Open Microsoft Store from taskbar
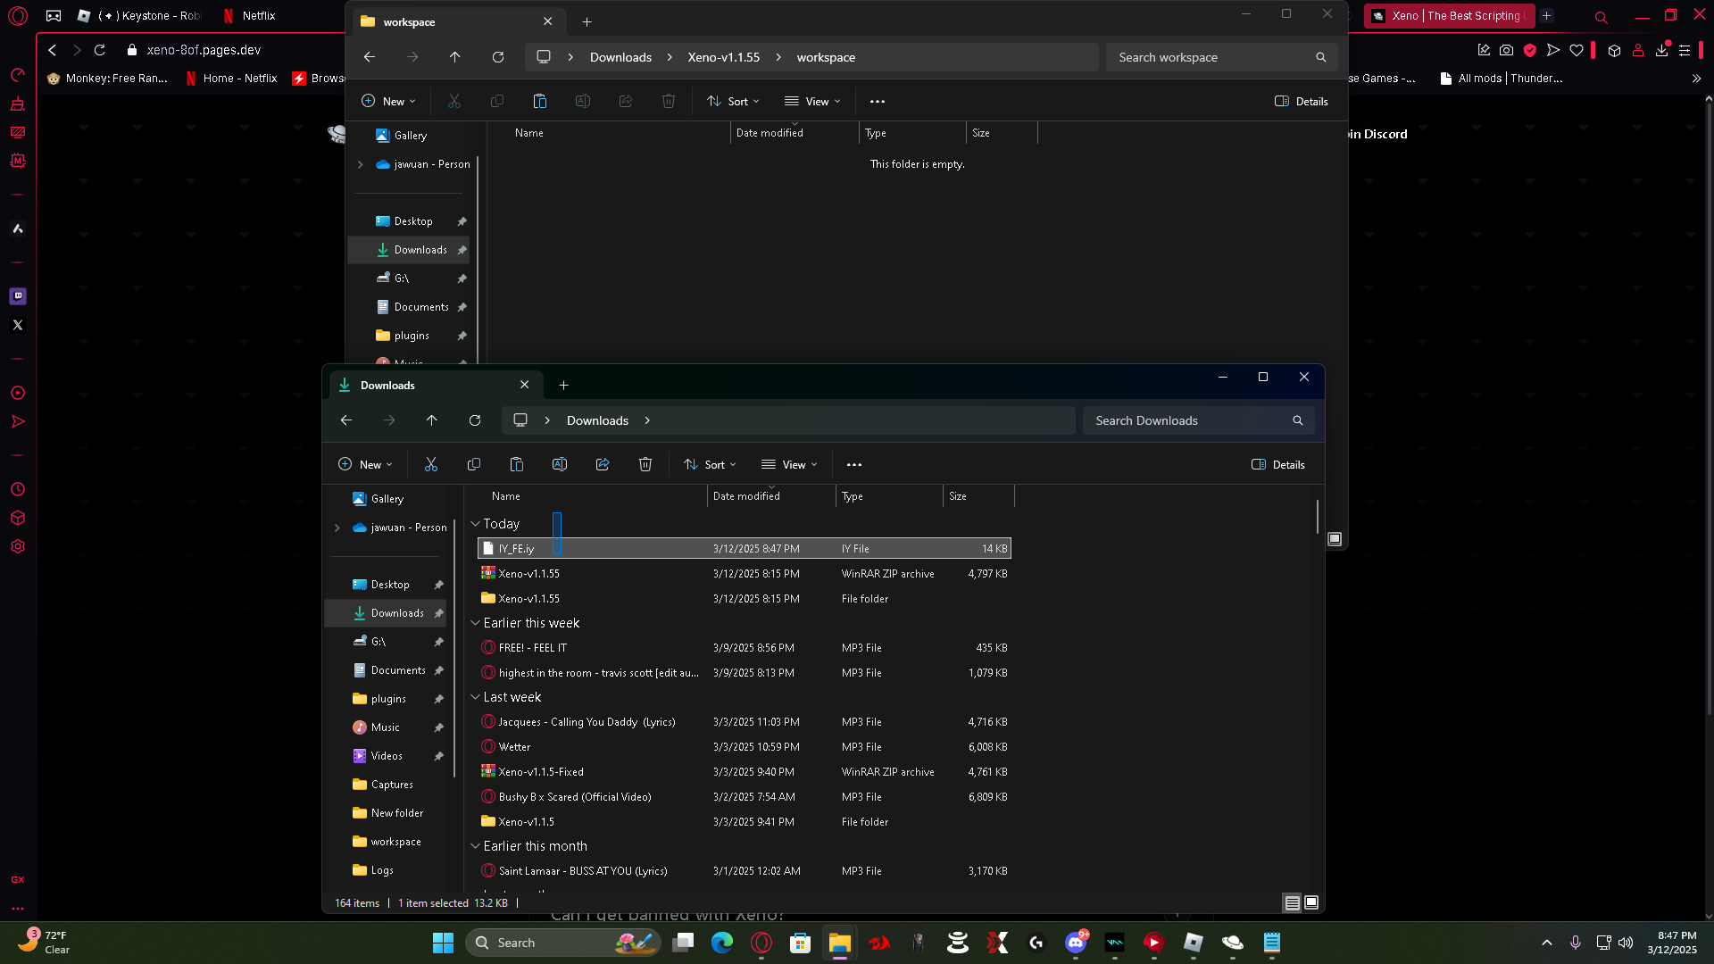The height and width of the screenshot is (964, 1714). (801, 943)
